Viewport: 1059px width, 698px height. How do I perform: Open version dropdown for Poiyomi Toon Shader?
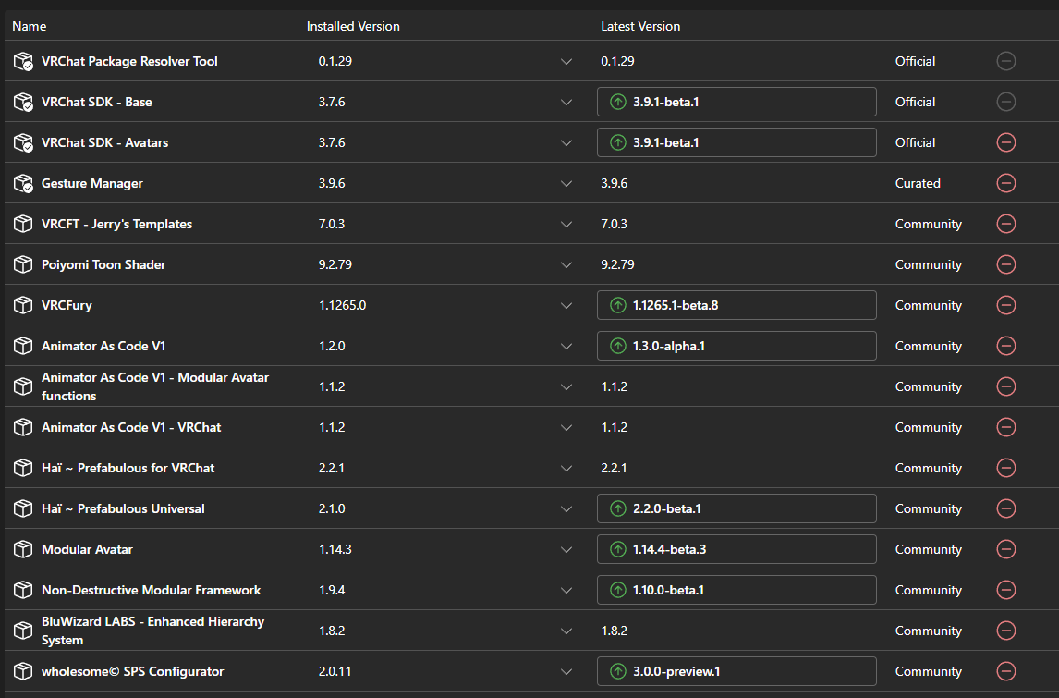click(566, 265)
